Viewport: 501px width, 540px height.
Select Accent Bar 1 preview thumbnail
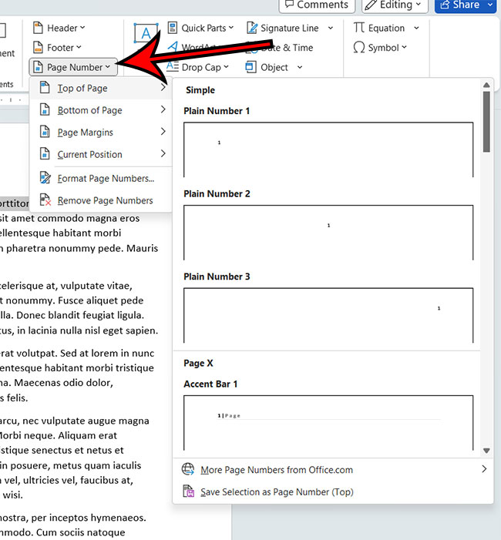pyautogui.click(x=328, y=423)
